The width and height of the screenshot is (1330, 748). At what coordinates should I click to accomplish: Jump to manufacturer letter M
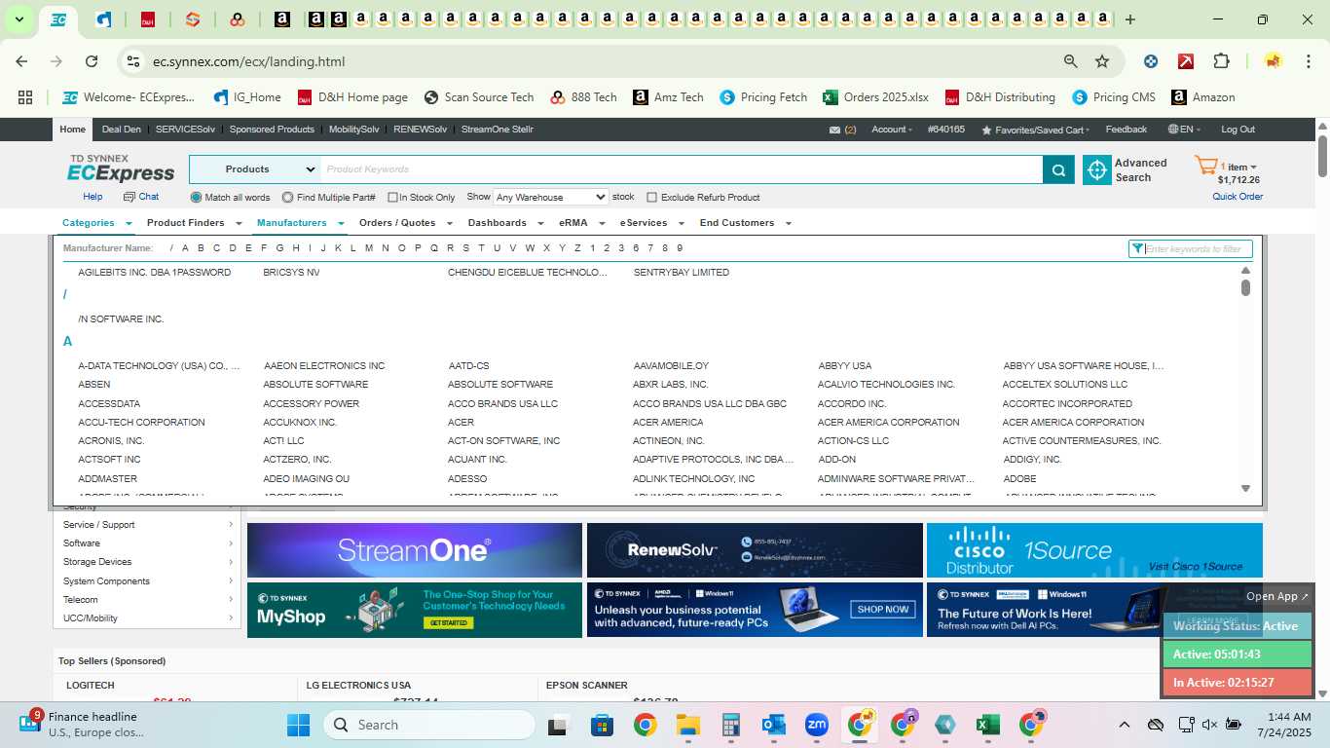click(369, 248)
